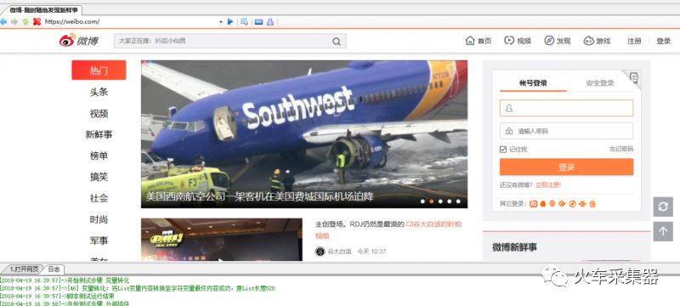
Task: Click the fifth carousel dot
Action: coord(458,201)
